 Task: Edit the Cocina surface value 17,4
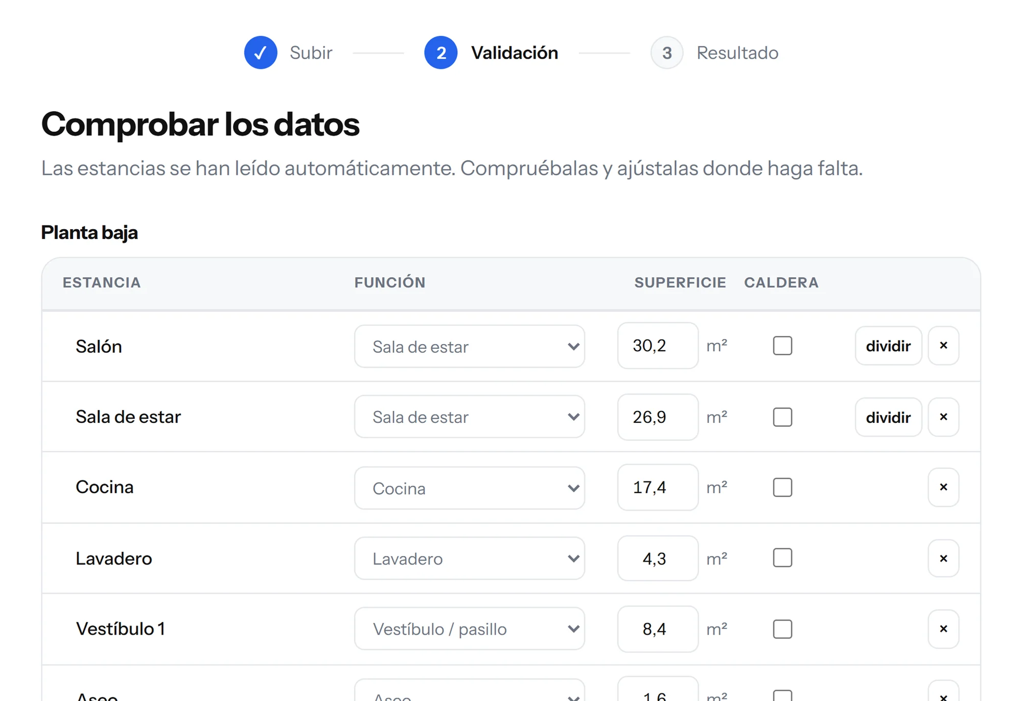658,488
